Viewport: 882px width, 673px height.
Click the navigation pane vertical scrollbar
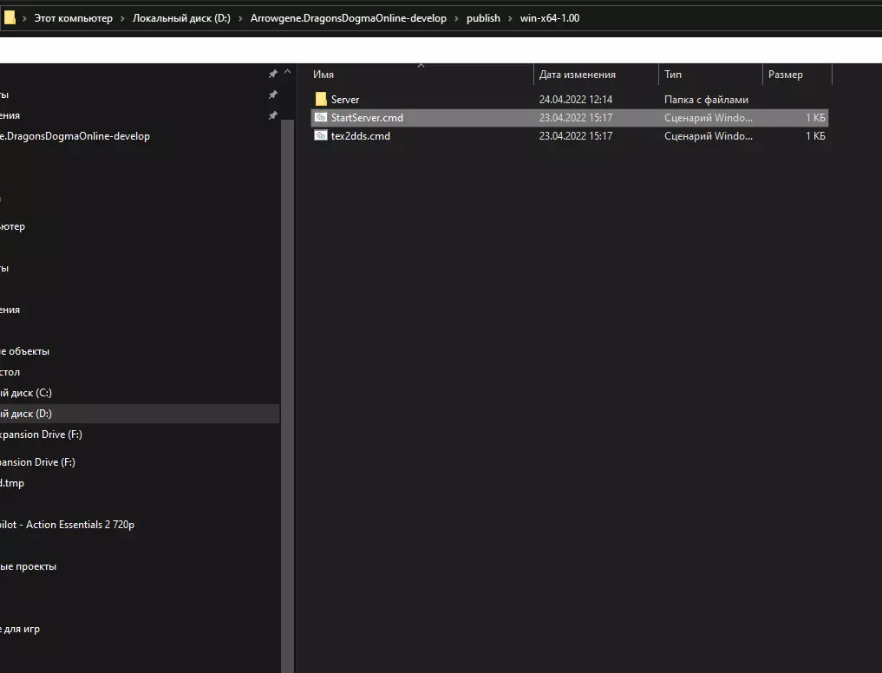[287, 395]
